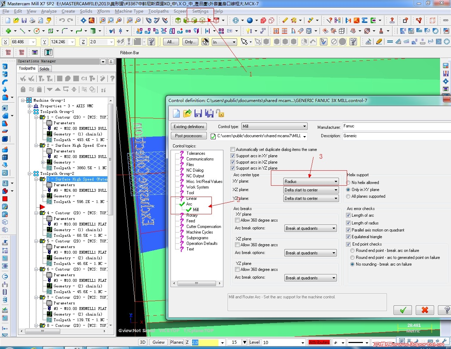Uncheck Support arcs in XZ plane
This screenshot has height=349, width=451.
233,162
